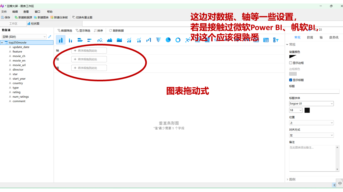Screen dimensions: 343x192
Task: Select the num_ratings field
Action: pyautogui.click(x=21, y=97)
